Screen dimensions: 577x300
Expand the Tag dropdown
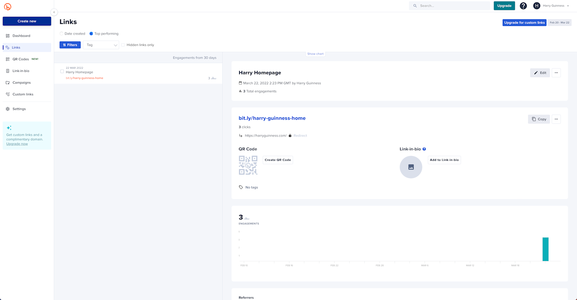[x=101, y=45]
